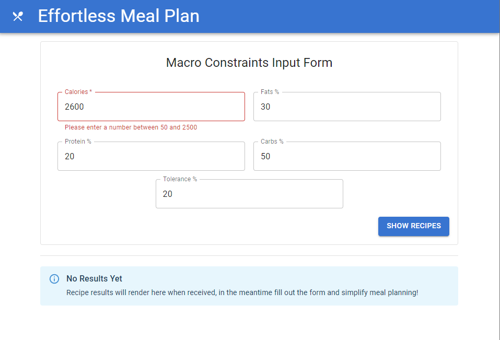Click the Tolerance % field label
Screen dimensions: 500x340
coord(180,179)
